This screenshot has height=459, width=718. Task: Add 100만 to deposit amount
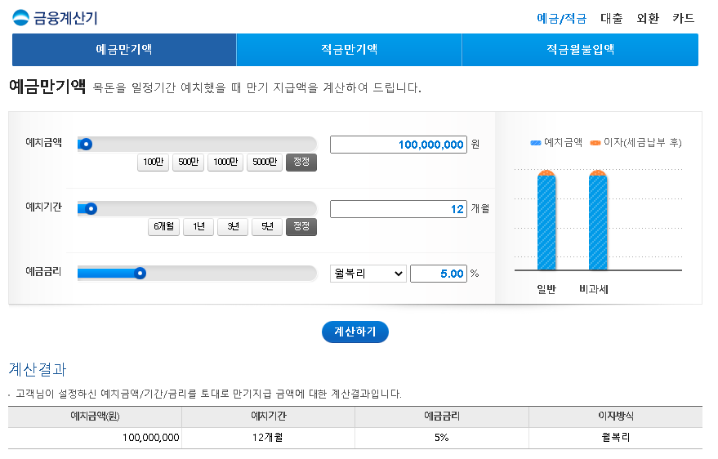[153, 162]
